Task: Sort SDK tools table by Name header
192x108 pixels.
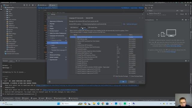Action: [x=75, y=35]
